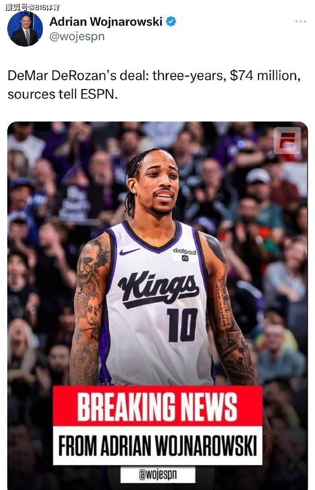
Task: Click the $74 million text in the tweet
Action: (x=265, y=75)
